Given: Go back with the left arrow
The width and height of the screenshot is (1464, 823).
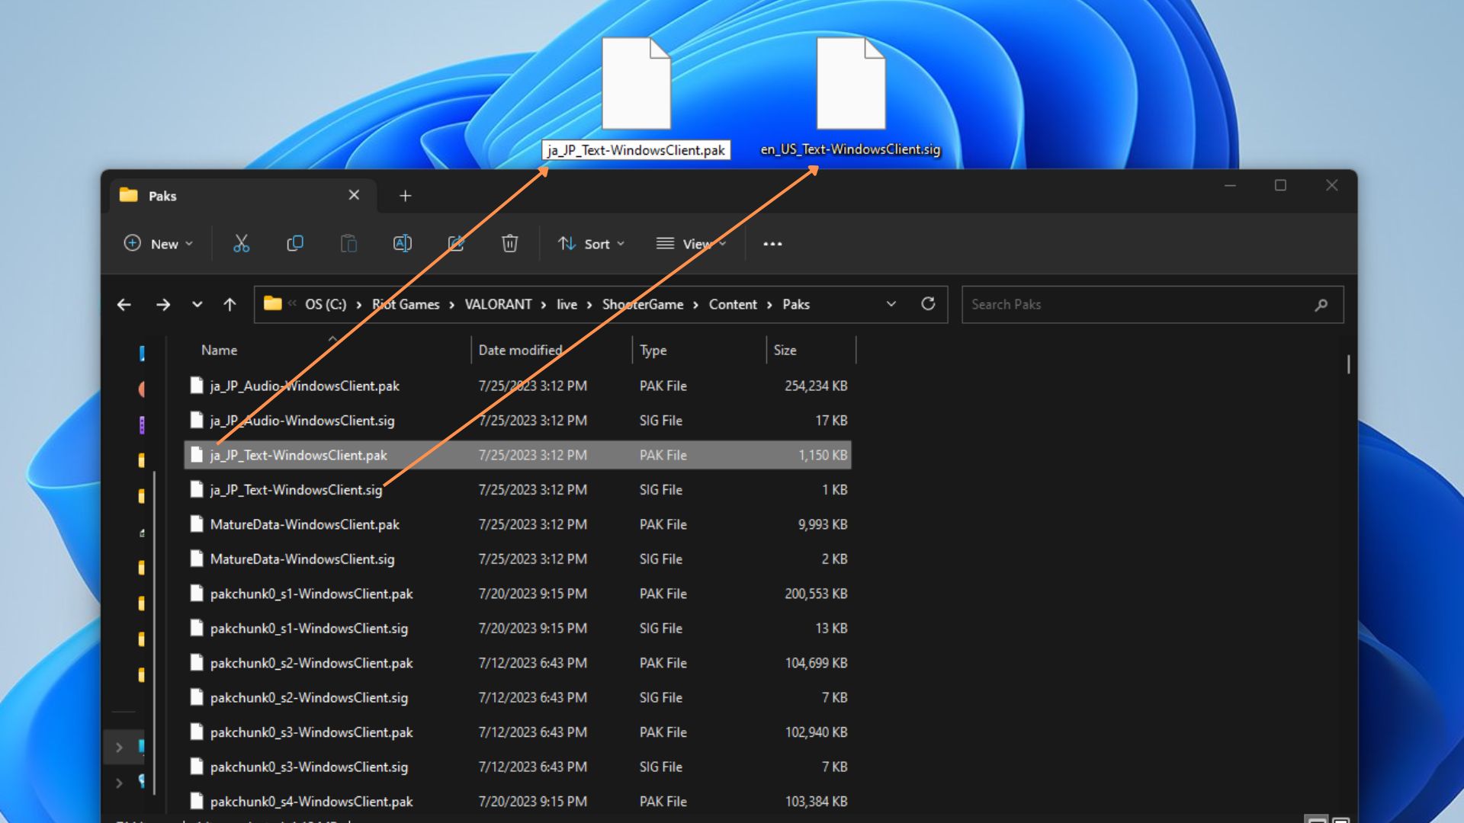Looking at the screenshot, I should [124, 305].
